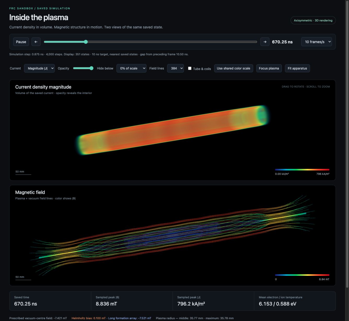This screenshot has width=349, height=321.
Task: Click the Current density magnitude heading
Action: coord(43,87)
